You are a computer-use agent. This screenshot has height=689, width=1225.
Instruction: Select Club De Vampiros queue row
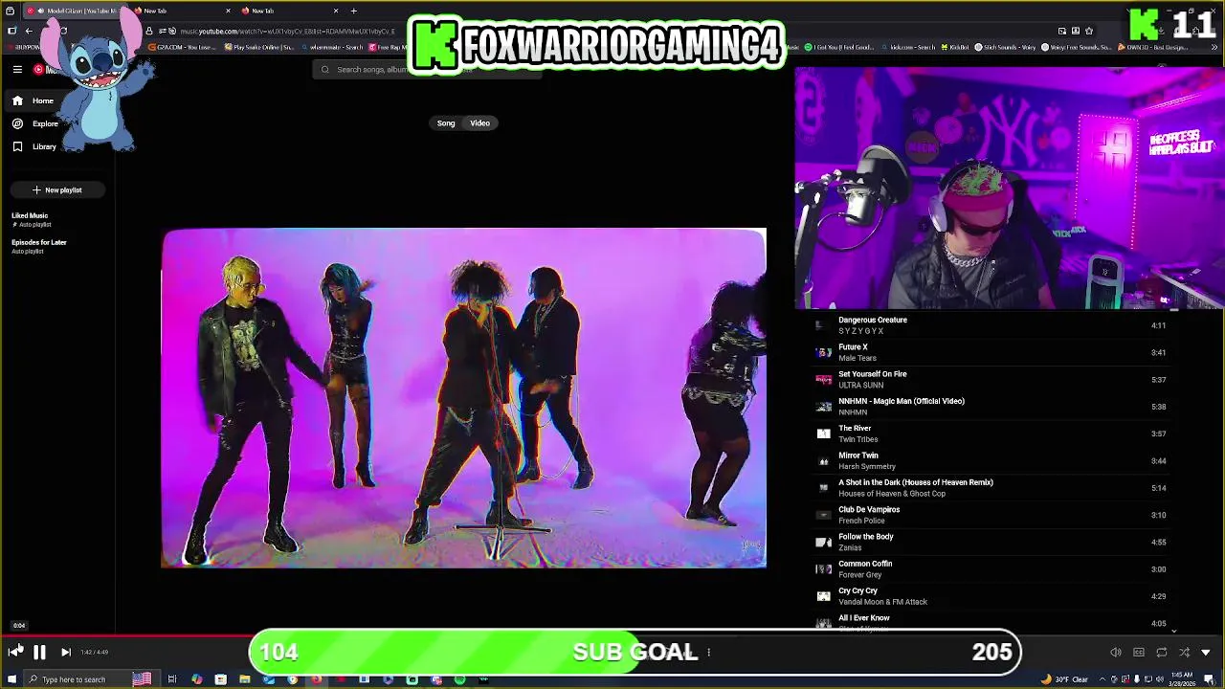tap(991, 515)
